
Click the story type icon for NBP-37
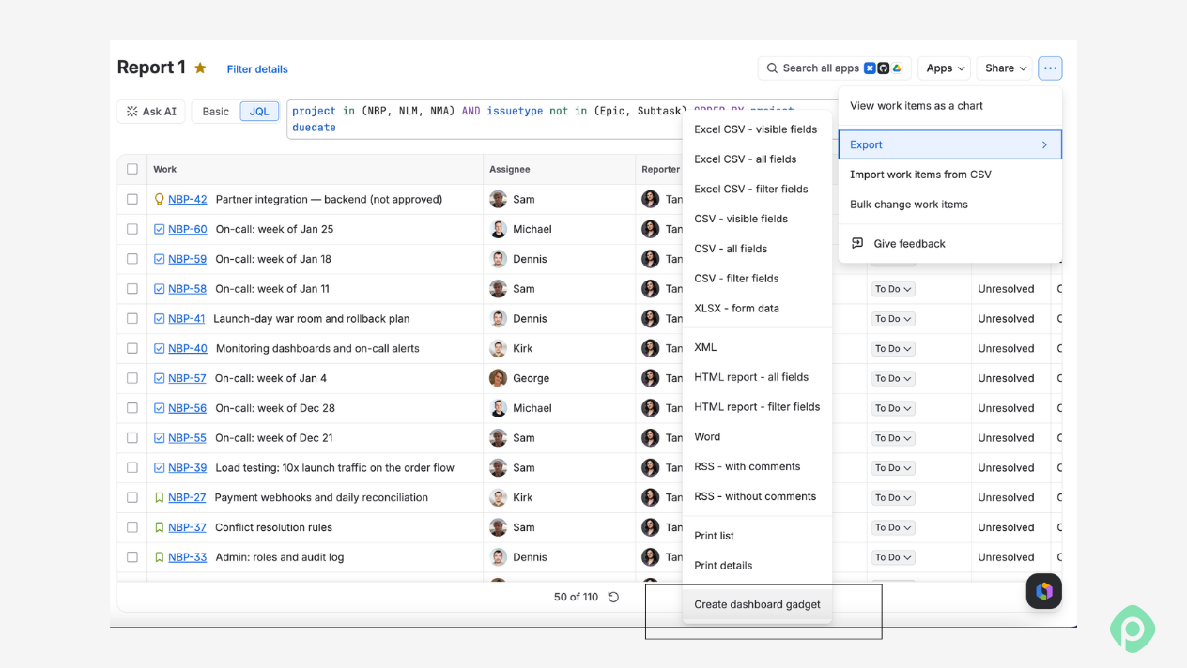159,527
